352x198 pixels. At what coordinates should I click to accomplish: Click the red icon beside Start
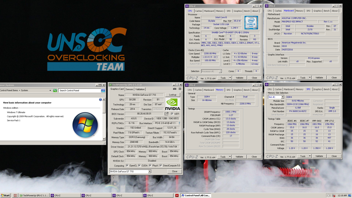click(15, 196)
